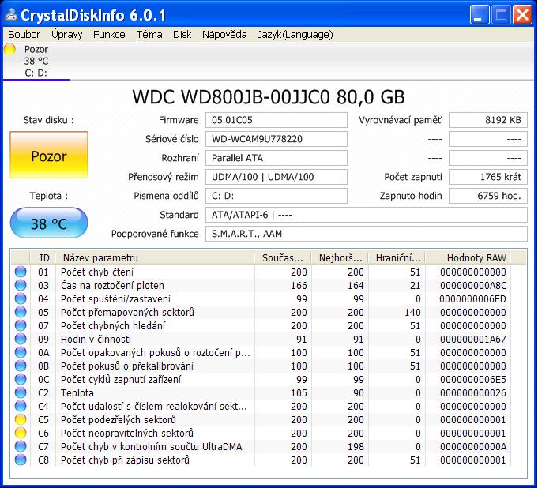The height and width of the screenshot is (488, 538).
Task: Open the Úpravy menu
Action: point(67,35)
